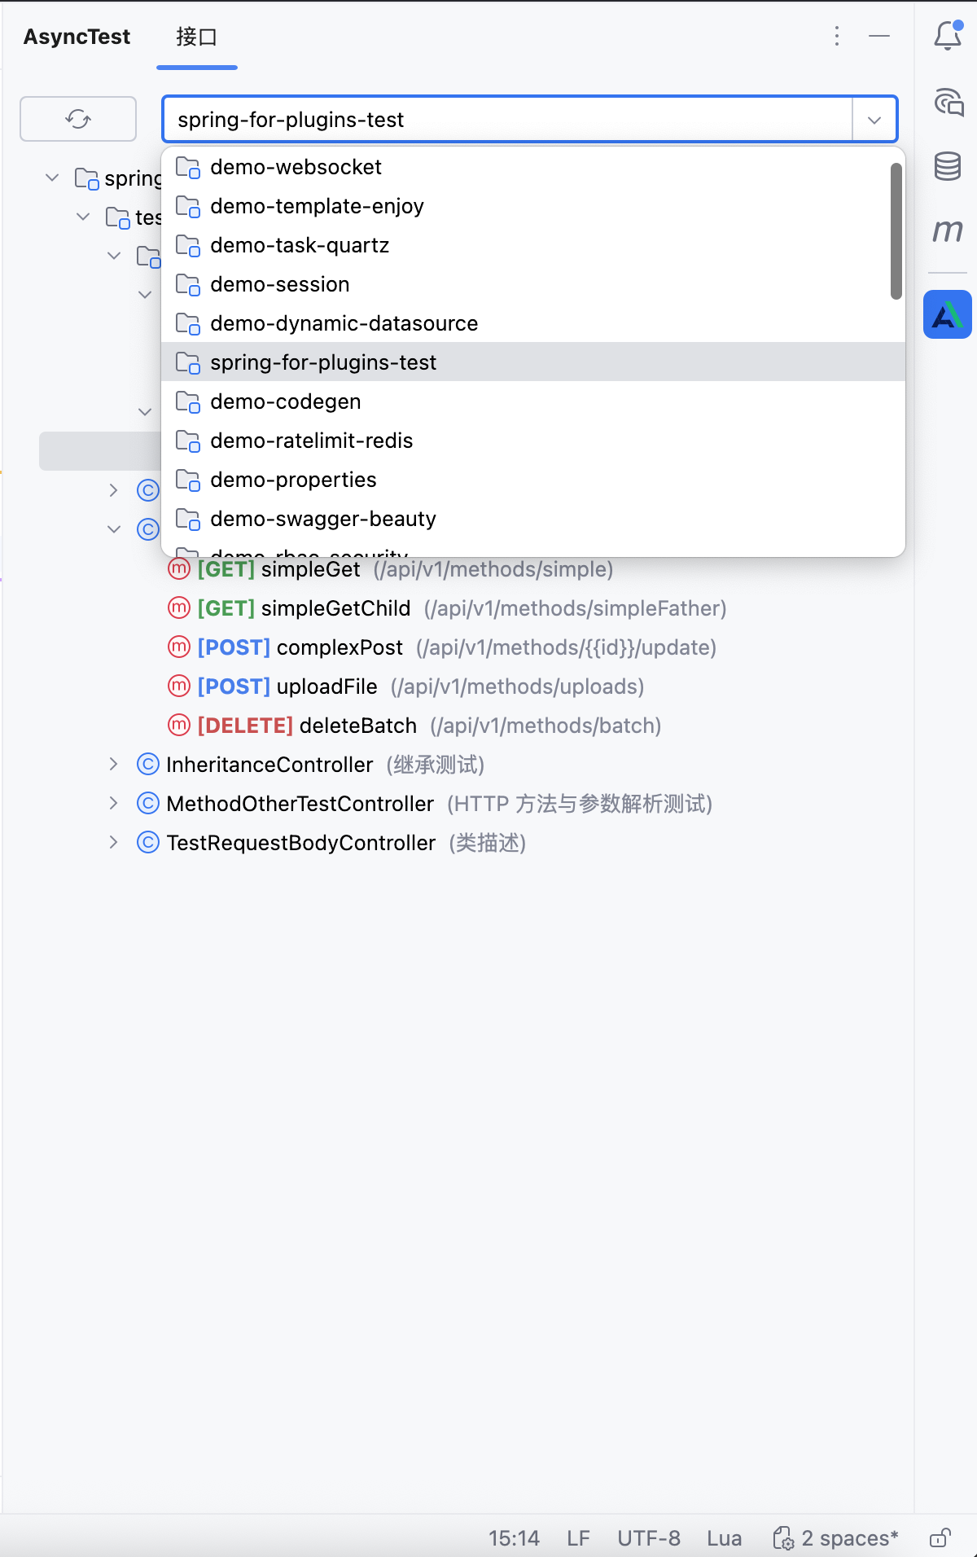Click the three-dot options menu icon

click(x=836, y=36)
